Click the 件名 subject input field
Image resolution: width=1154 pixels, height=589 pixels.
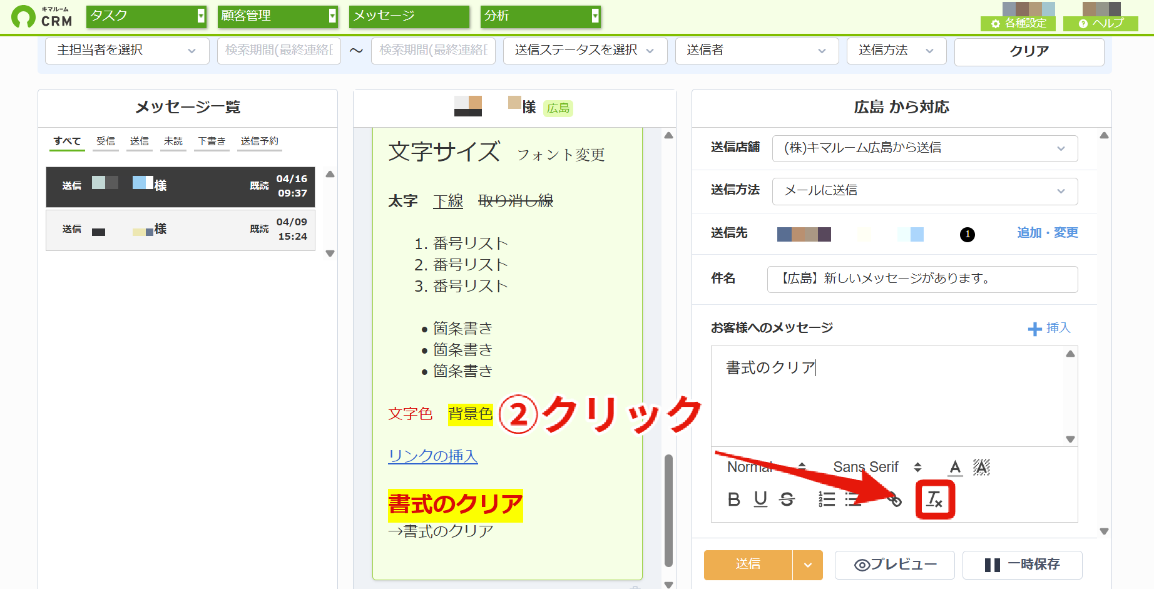922,279
